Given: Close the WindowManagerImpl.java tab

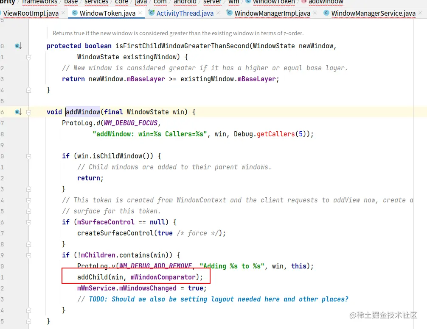Looking at the screenshot, I should click(x=315, y=13).
